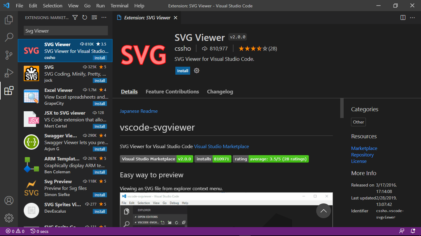Switch to Feature Contributions tab
421x236 pixels.
point(172,92)
